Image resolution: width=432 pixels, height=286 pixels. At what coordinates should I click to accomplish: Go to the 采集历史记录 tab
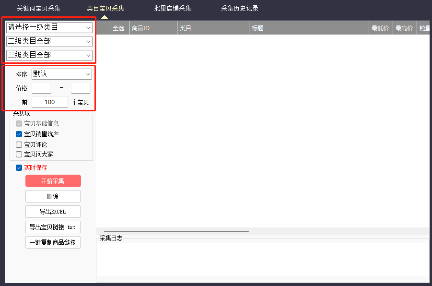click(240, 8)
